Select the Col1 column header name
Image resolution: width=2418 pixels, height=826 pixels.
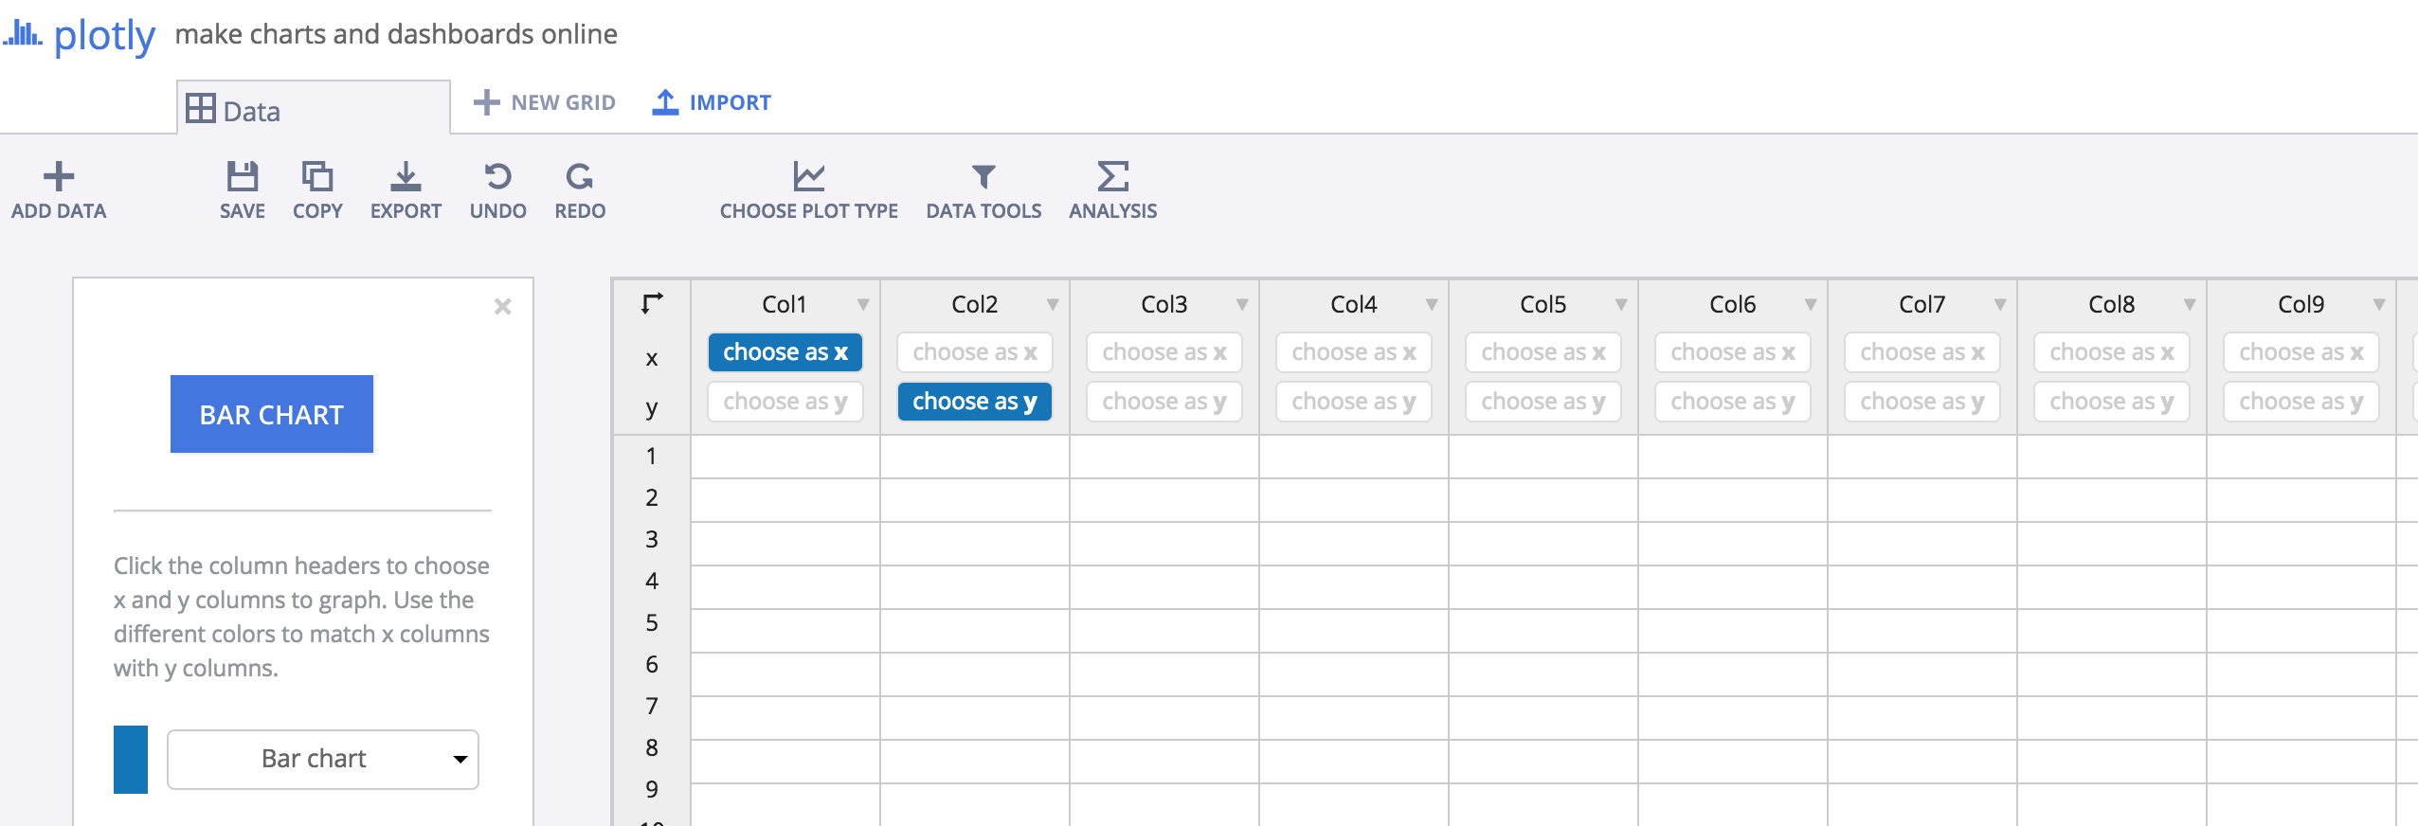785,304
